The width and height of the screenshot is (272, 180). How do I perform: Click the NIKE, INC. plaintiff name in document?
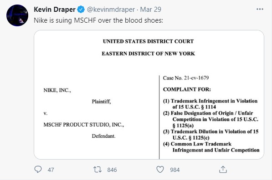pyautogui.click(x=57, y=90)
